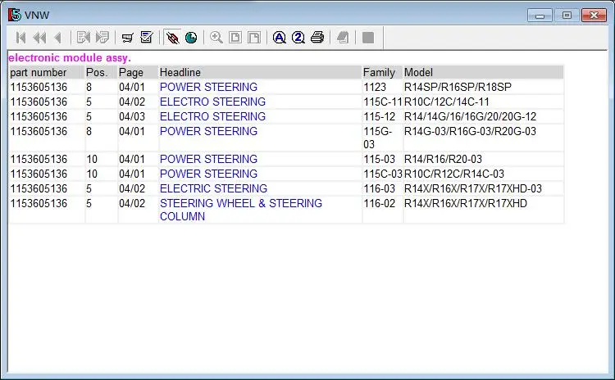Go to first record arrow icon
Image resolution: width=615 pixels, height=380 pixels.
tap(20, 38)
